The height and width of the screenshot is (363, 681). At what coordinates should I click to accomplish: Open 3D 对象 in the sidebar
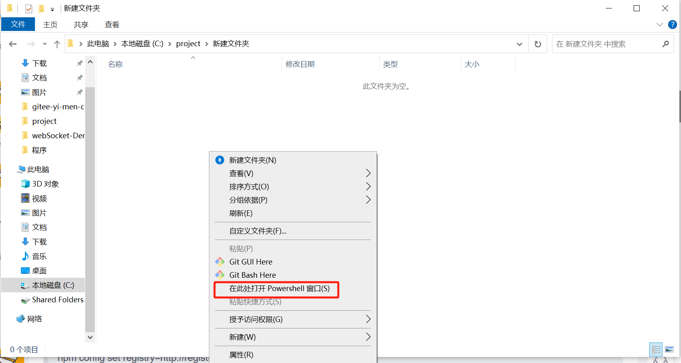[40, 184]
